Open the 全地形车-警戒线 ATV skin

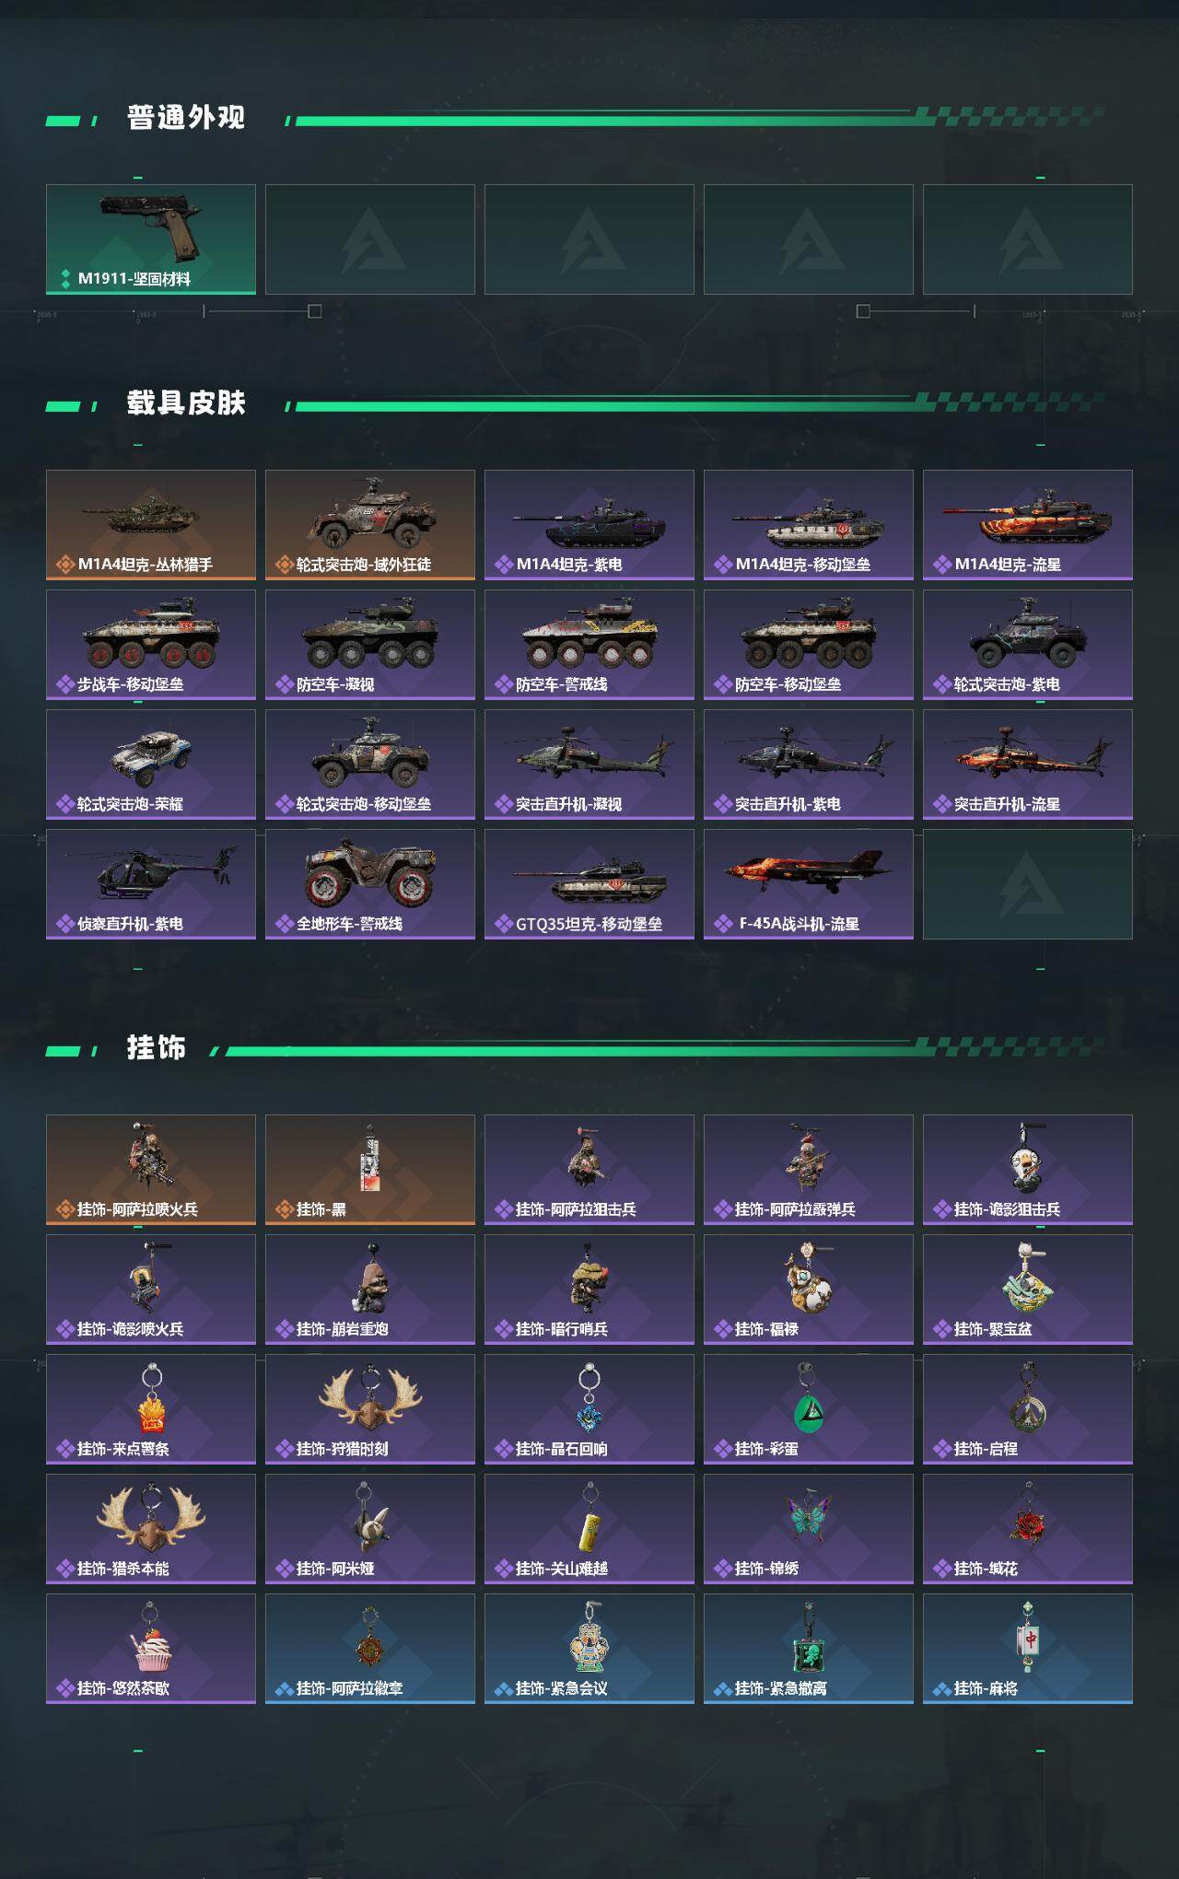click(x=370, y=884)
